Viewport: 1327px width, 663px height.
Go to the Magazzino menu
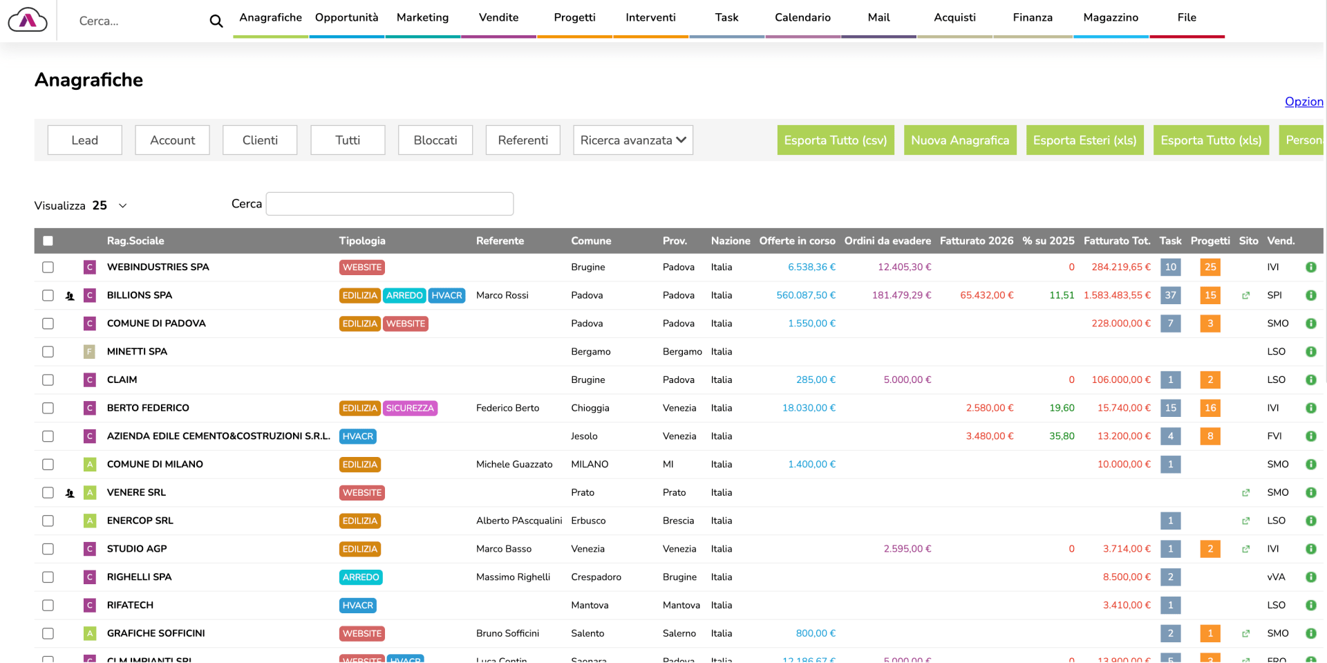[1110, 18]
